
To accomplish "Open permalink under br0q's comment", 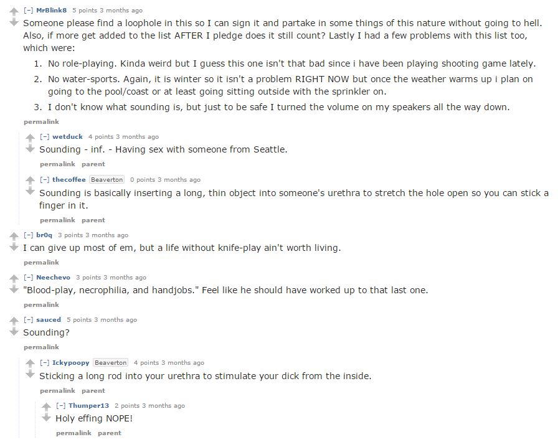I will pos(41,262).
